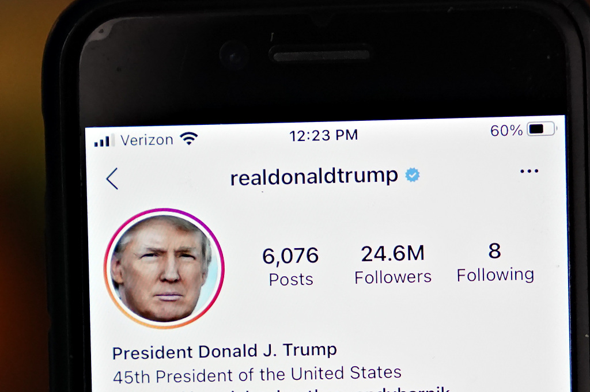590x392 pixels.
Task: Tap the Verizon carrier label
Action: (147, 140)
